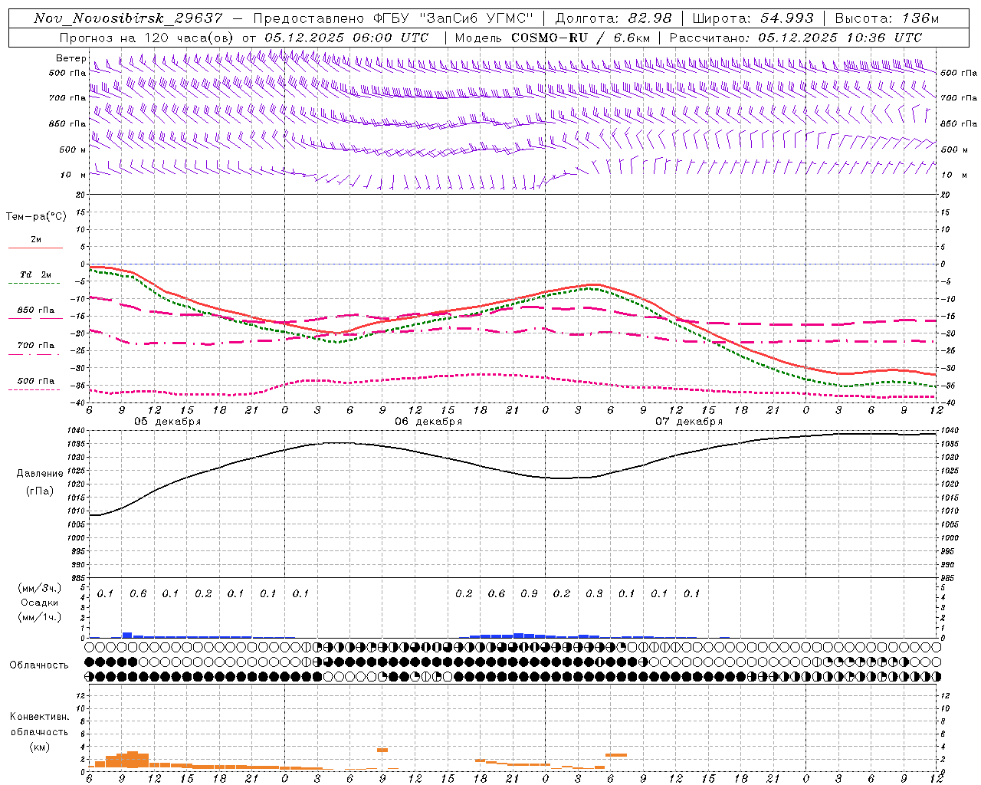This screenshot has width=981, height=785.
Task: Click the Конвективн. convective cloud label
Action: 39,716
